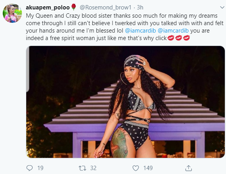Follow the first @iamcardib mention
The width and height of the screenshot is (226, 174).
pos(141,31)
